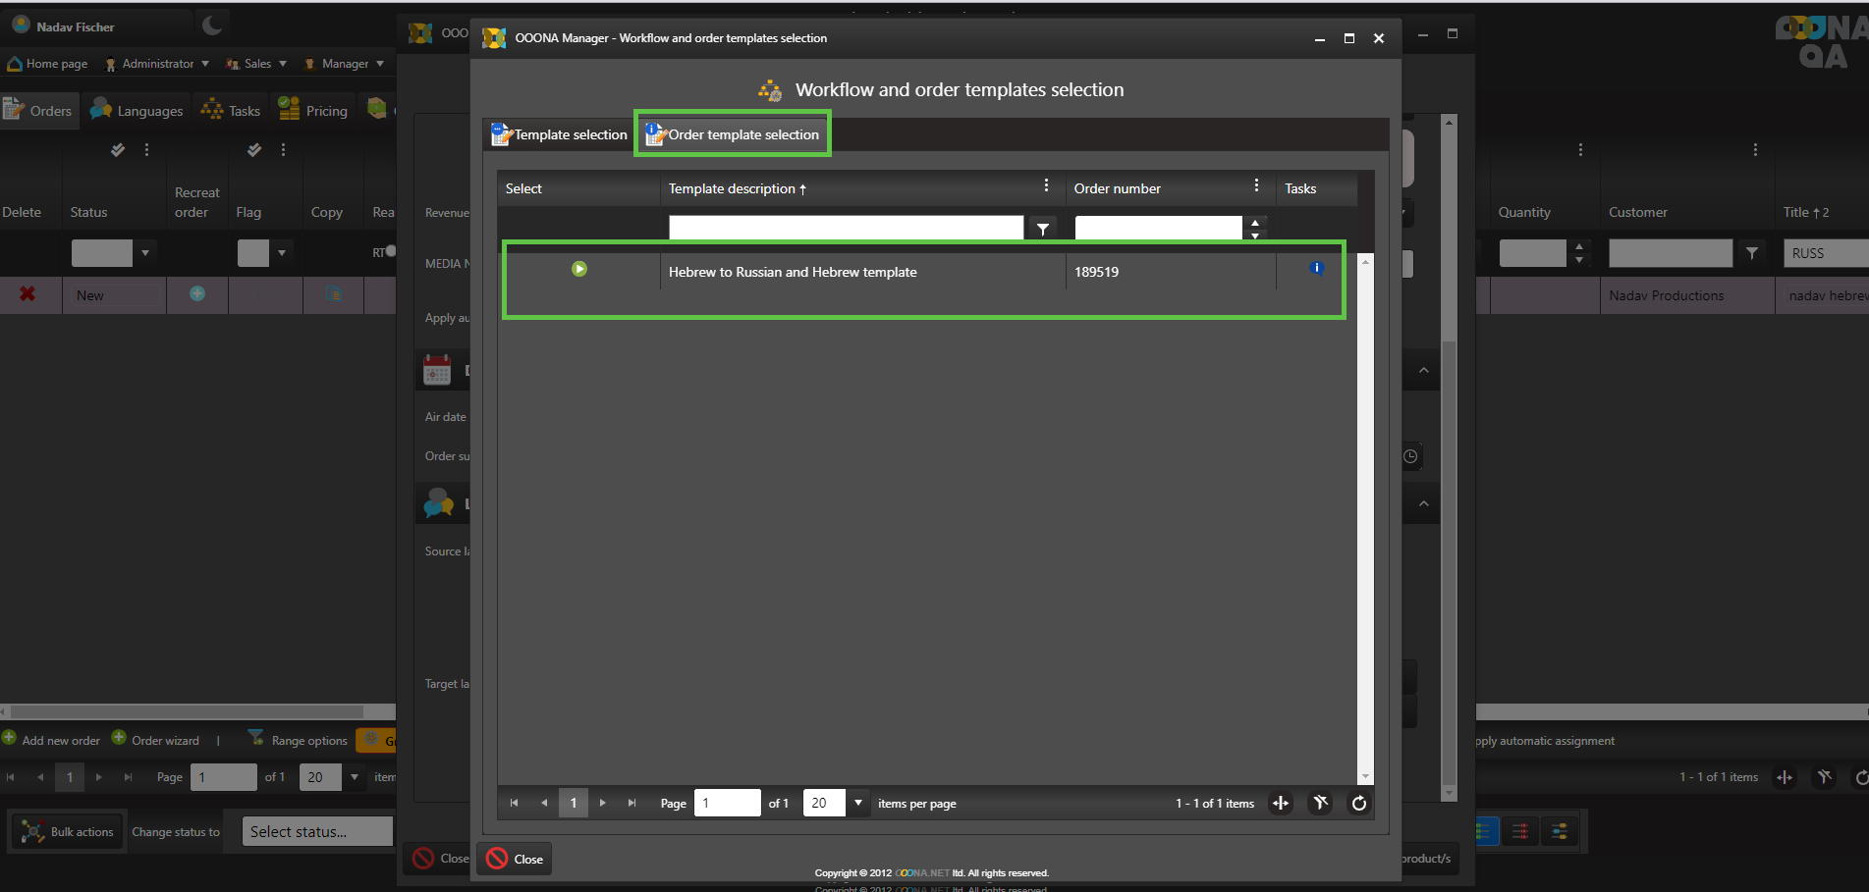Click the Template description filter funnel icon

tap(1042, 229)
